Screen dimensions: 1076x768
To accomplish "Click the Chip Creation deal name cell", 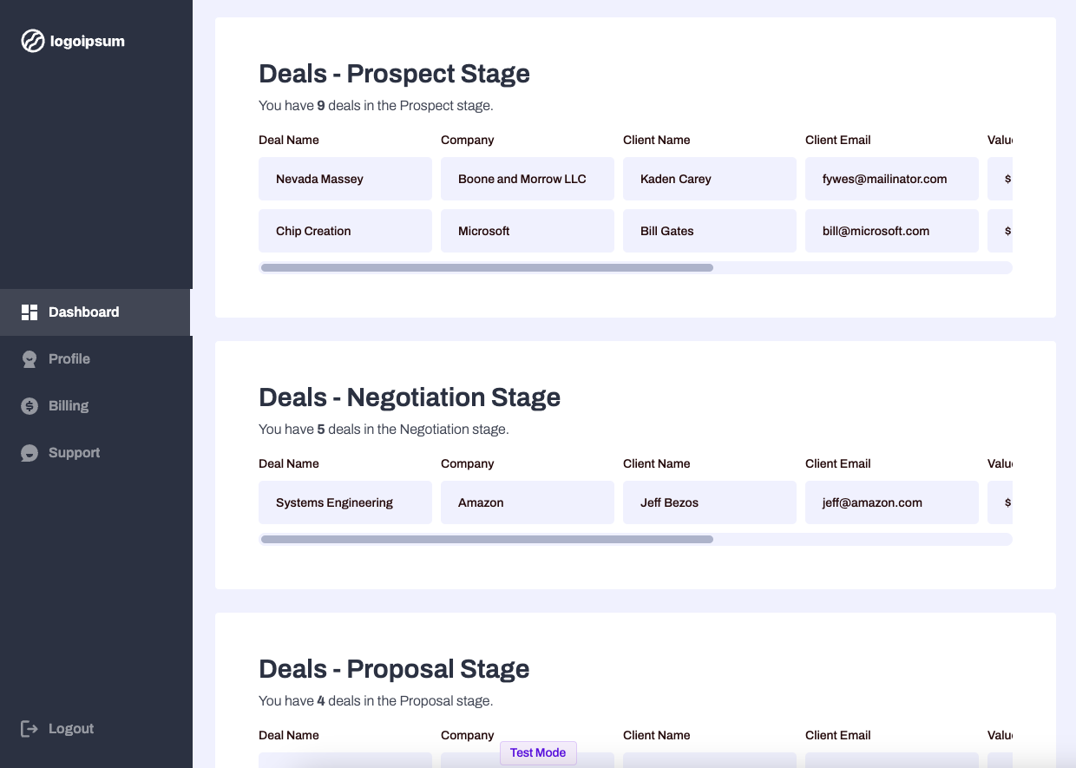I will coord(345,232).
